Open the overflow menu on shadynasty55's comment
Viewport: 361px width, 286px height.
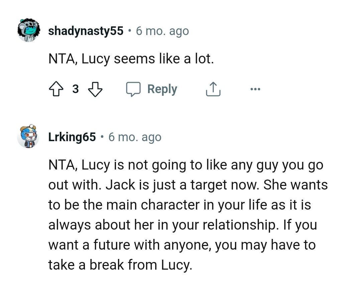[x=255, y=89]
